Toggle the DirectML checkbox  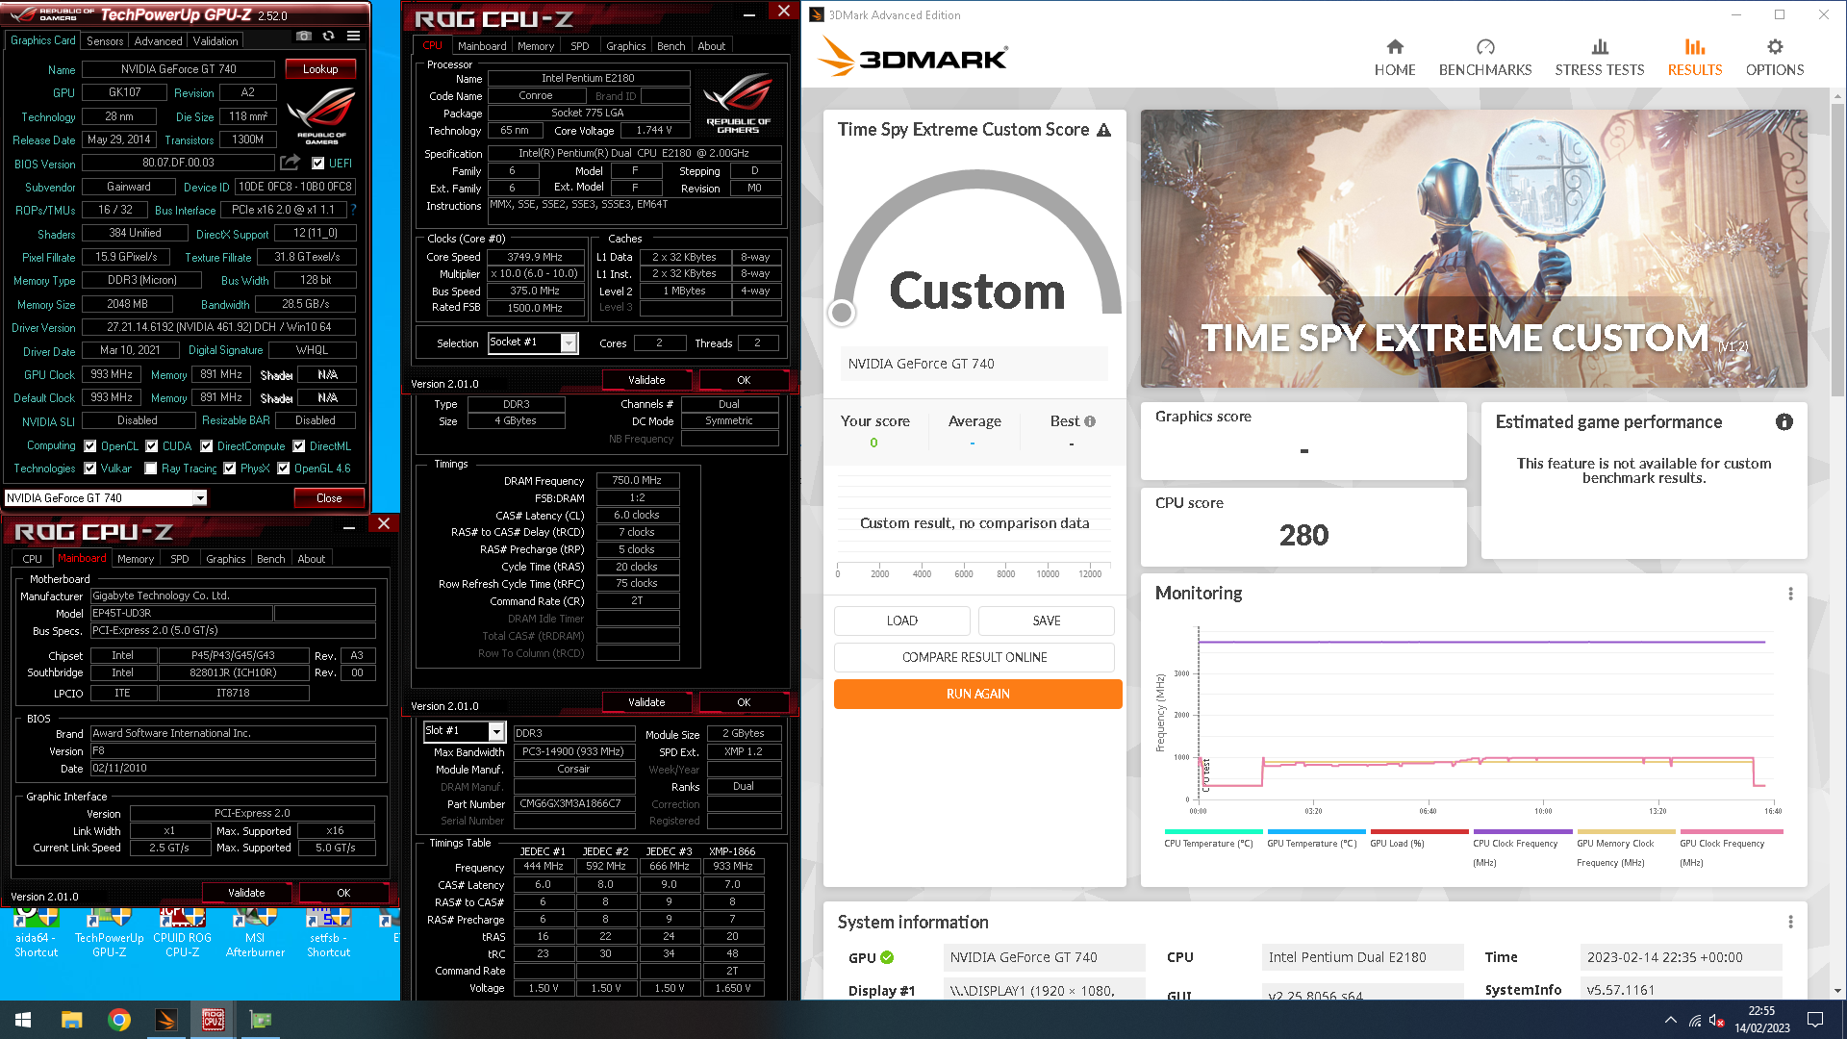tap(299, 446)
